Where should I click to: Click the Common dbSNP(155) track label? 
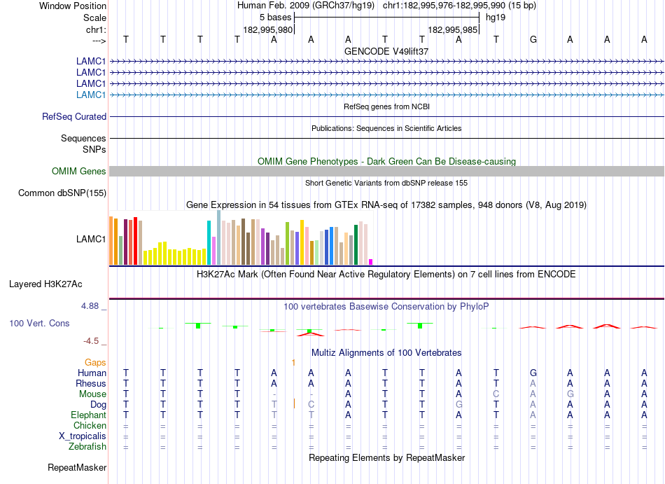pyautogui.click(x=62, y=193)
